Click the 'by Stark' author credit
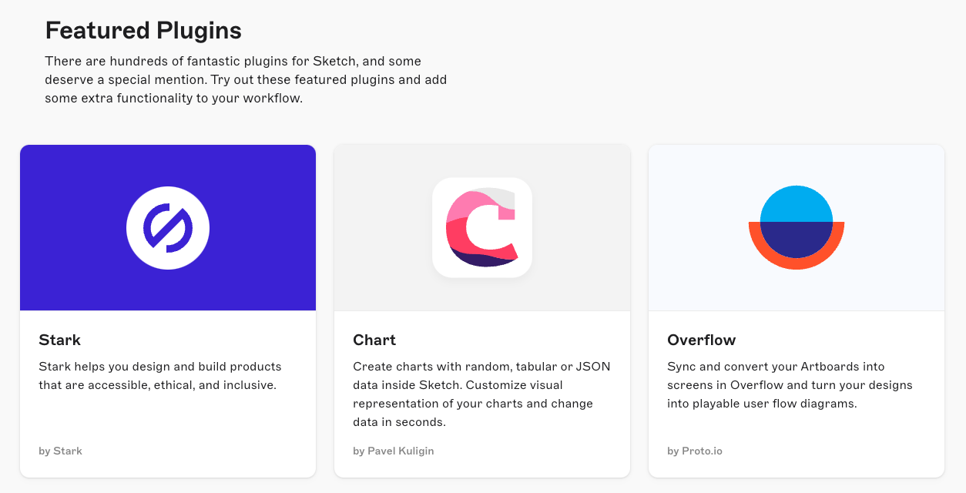The image size is (966, 493). pos(60,451)
